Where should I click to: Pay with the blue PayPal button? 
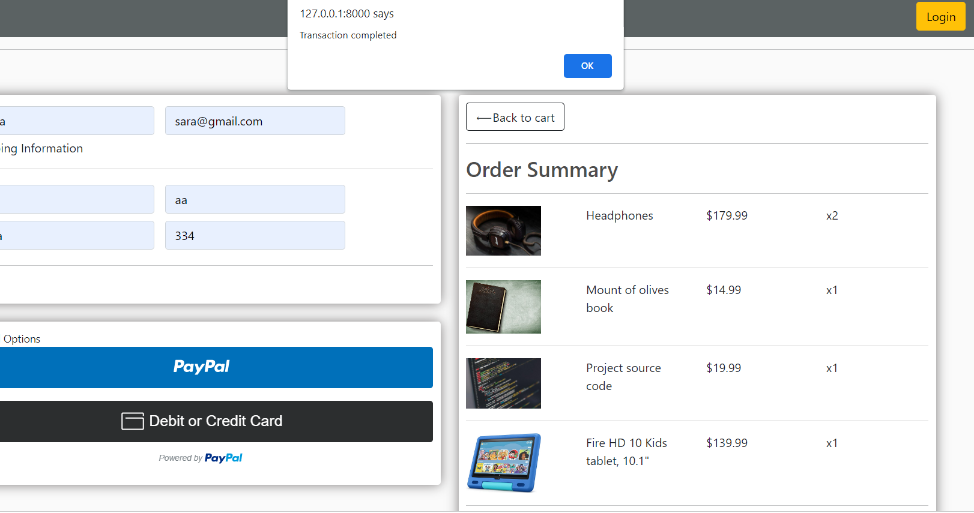click(216, 367)
